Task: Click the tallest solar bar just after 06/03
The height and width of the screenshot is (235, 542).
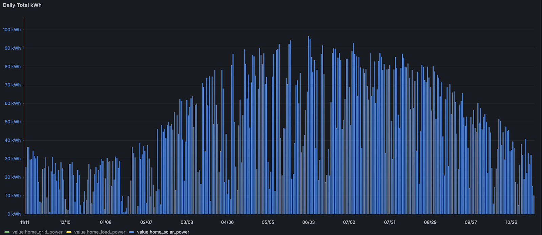Action: tap(309, 125)
